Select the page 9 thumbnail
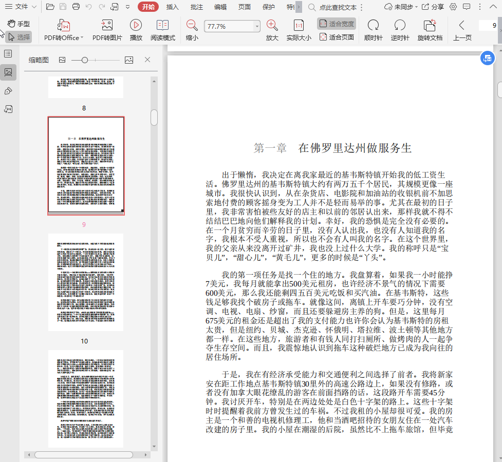The image size is (502, 462). 86,166
